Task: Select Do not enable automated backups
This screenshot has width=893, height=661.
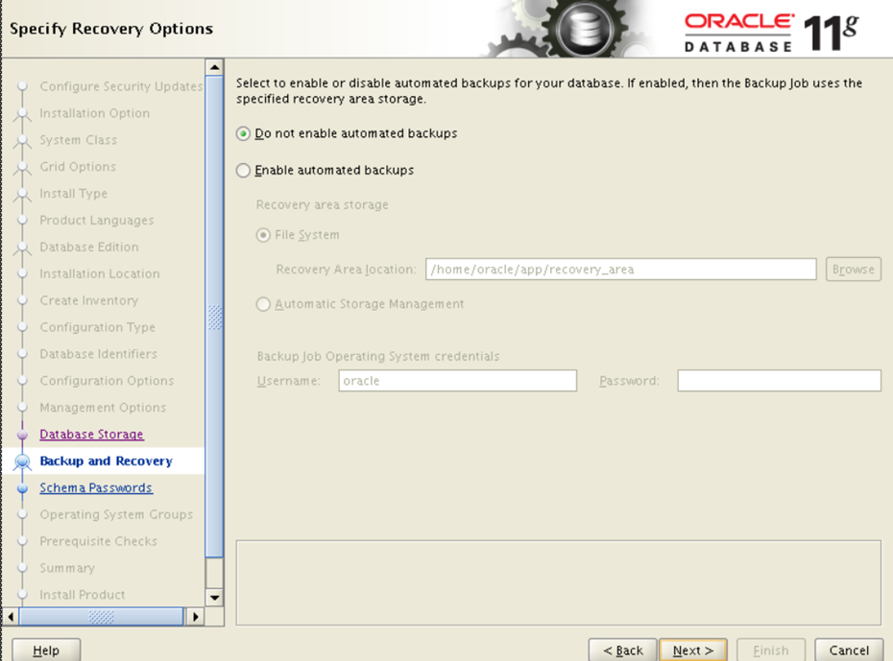Action: coord(244,134)
